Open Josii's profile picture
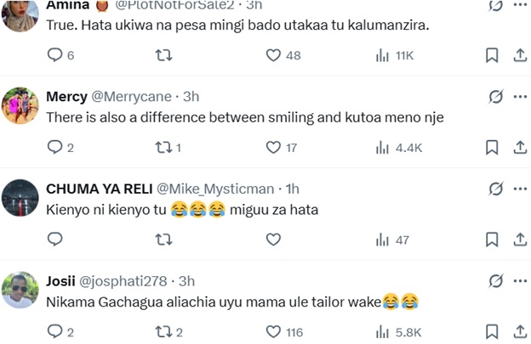Image resolution: width=531 pixels, height=344 pixels. (20, 290)
